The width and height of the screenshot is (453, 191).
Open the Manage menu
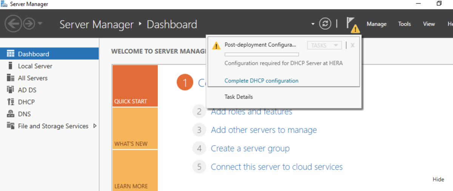pyautogui.click(x=376, y=24)
